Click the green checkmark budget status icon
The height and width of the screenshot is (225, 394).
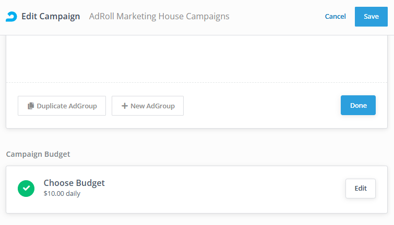point(26,189)
